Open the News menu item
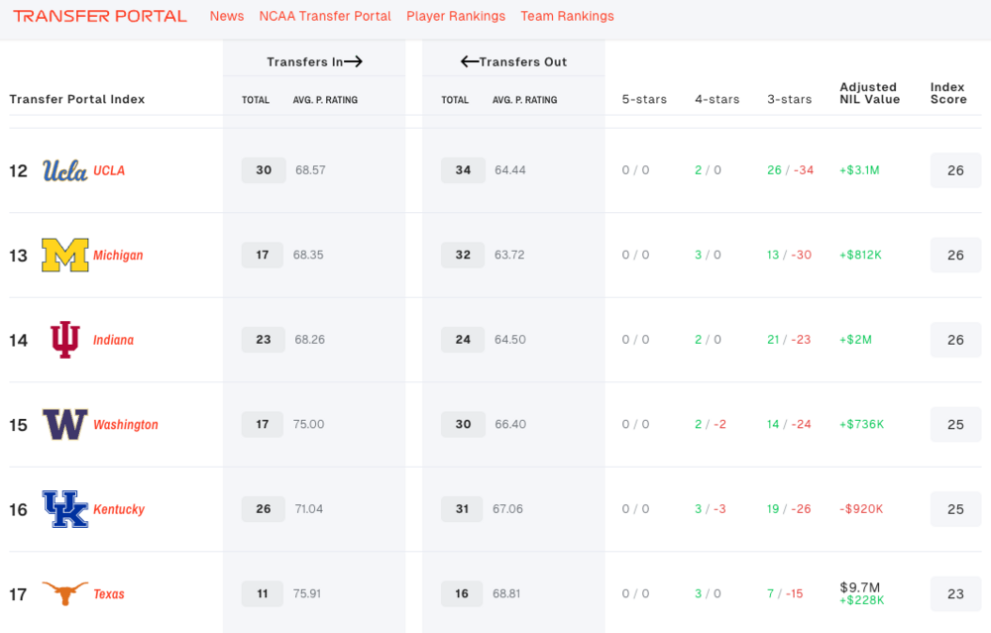The width and height of the screenshot is (991, 633). 227,16
